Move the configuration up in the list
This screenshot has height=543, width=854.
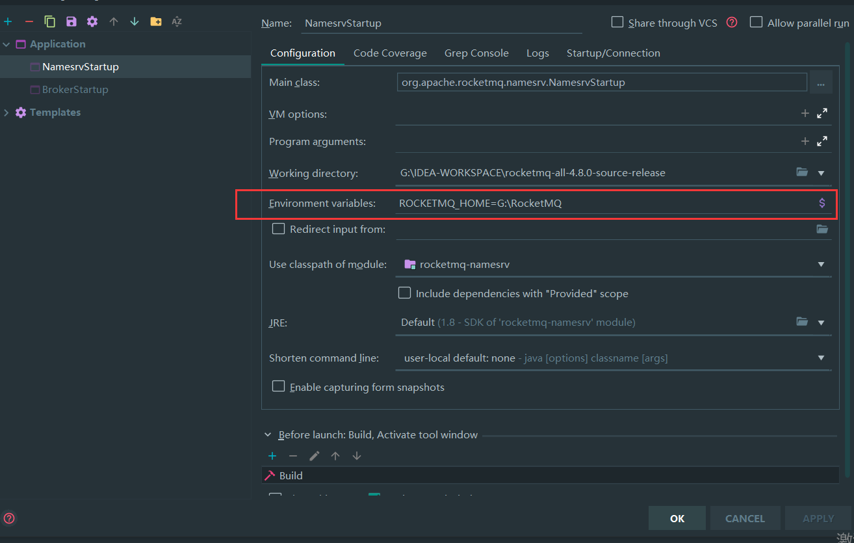pos(114,21)
